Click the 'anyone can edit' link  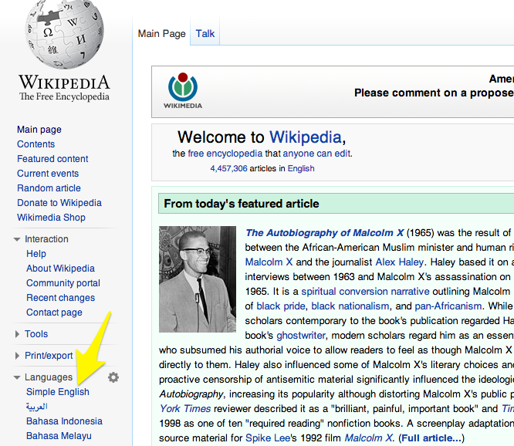[316, 154]
